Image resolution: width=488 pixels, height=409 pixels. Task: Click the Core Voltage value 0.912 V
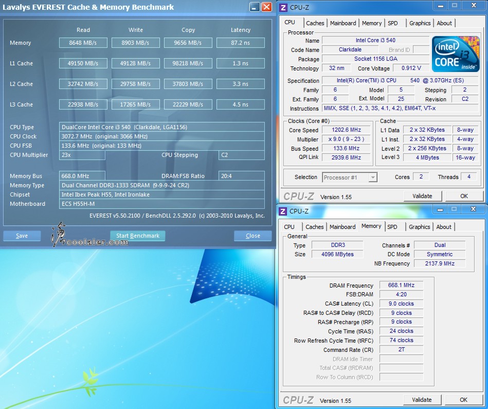click(411, 68)
